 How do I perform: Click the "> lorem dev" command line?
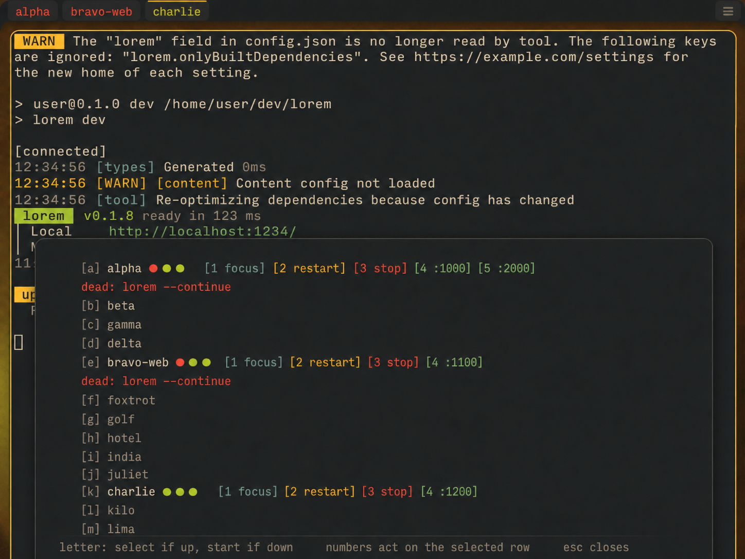click(x=60, y=120)
